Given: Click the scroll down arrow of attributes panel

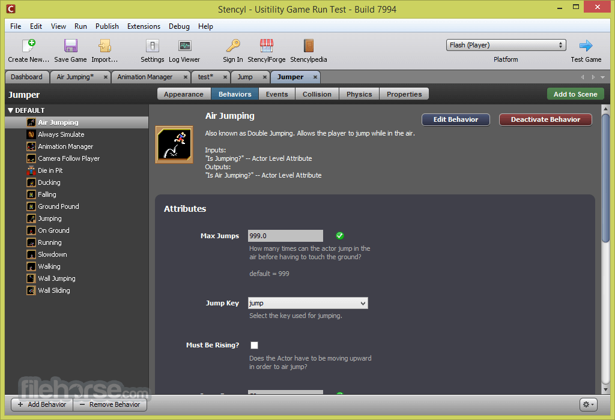Looking at the screenshot, I should tap(605, 390).
